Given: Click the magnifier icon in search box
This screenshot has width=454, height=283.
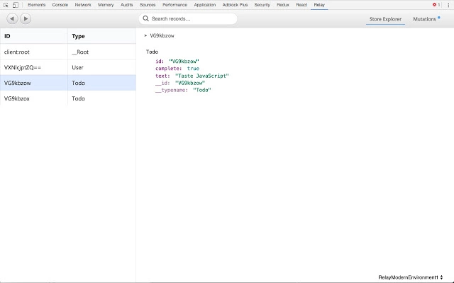Looking at the screenshot, I should coord(145,19).
